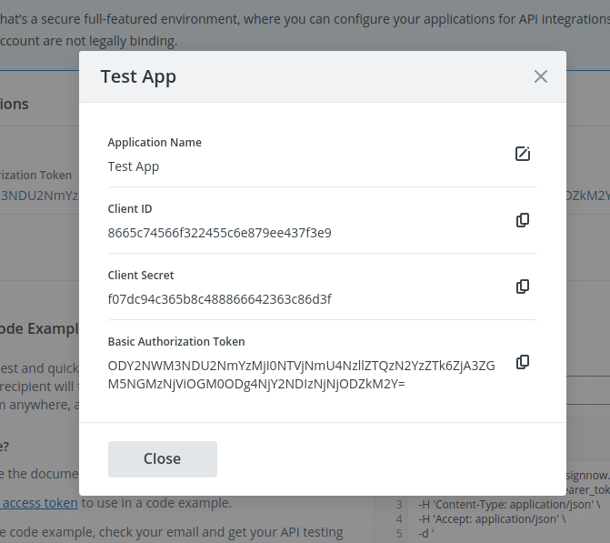
Task: Click the background Authorization Token column label
Action: 36,176
